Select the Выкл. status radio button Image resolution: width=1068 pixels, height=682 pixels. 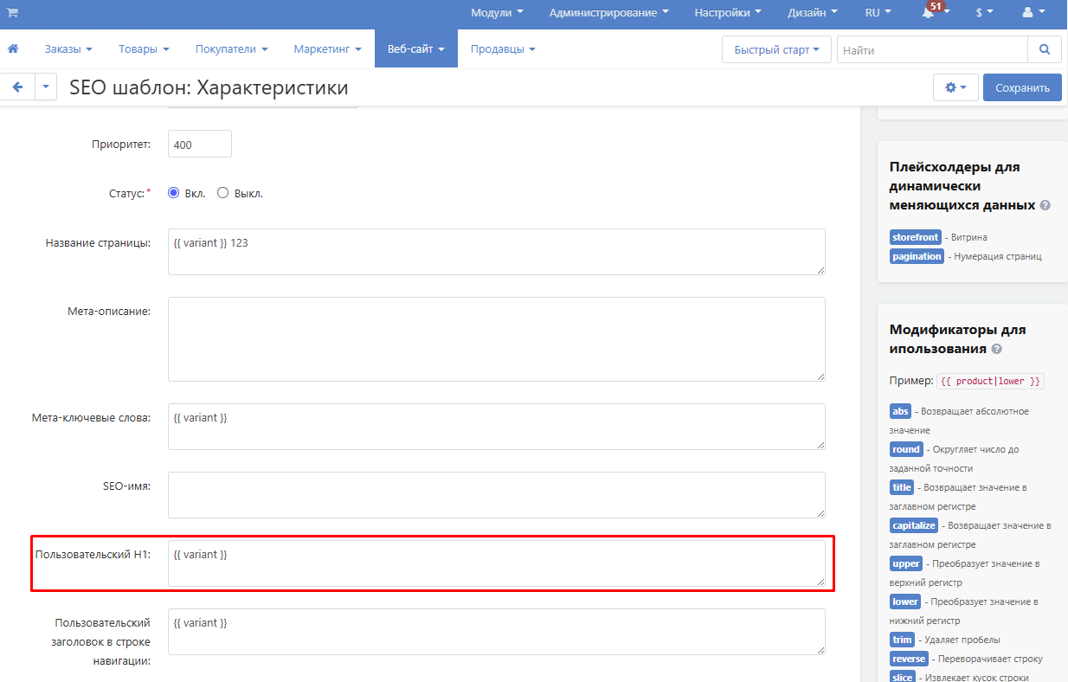(222, 193)
